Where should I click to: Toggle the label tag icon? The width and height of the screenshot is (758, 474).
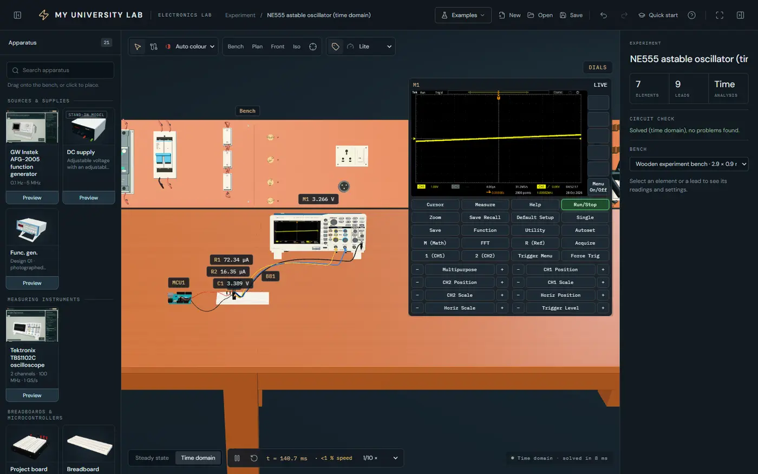[x=336, y=47]
